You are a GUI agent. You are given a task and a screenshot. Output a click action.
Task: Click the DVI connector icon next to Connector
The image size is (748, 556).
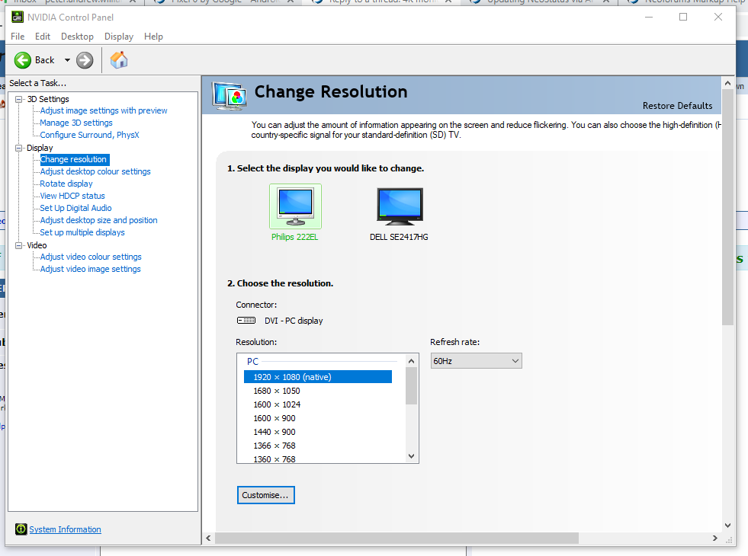pyautogui.click(x=246, y=321)
